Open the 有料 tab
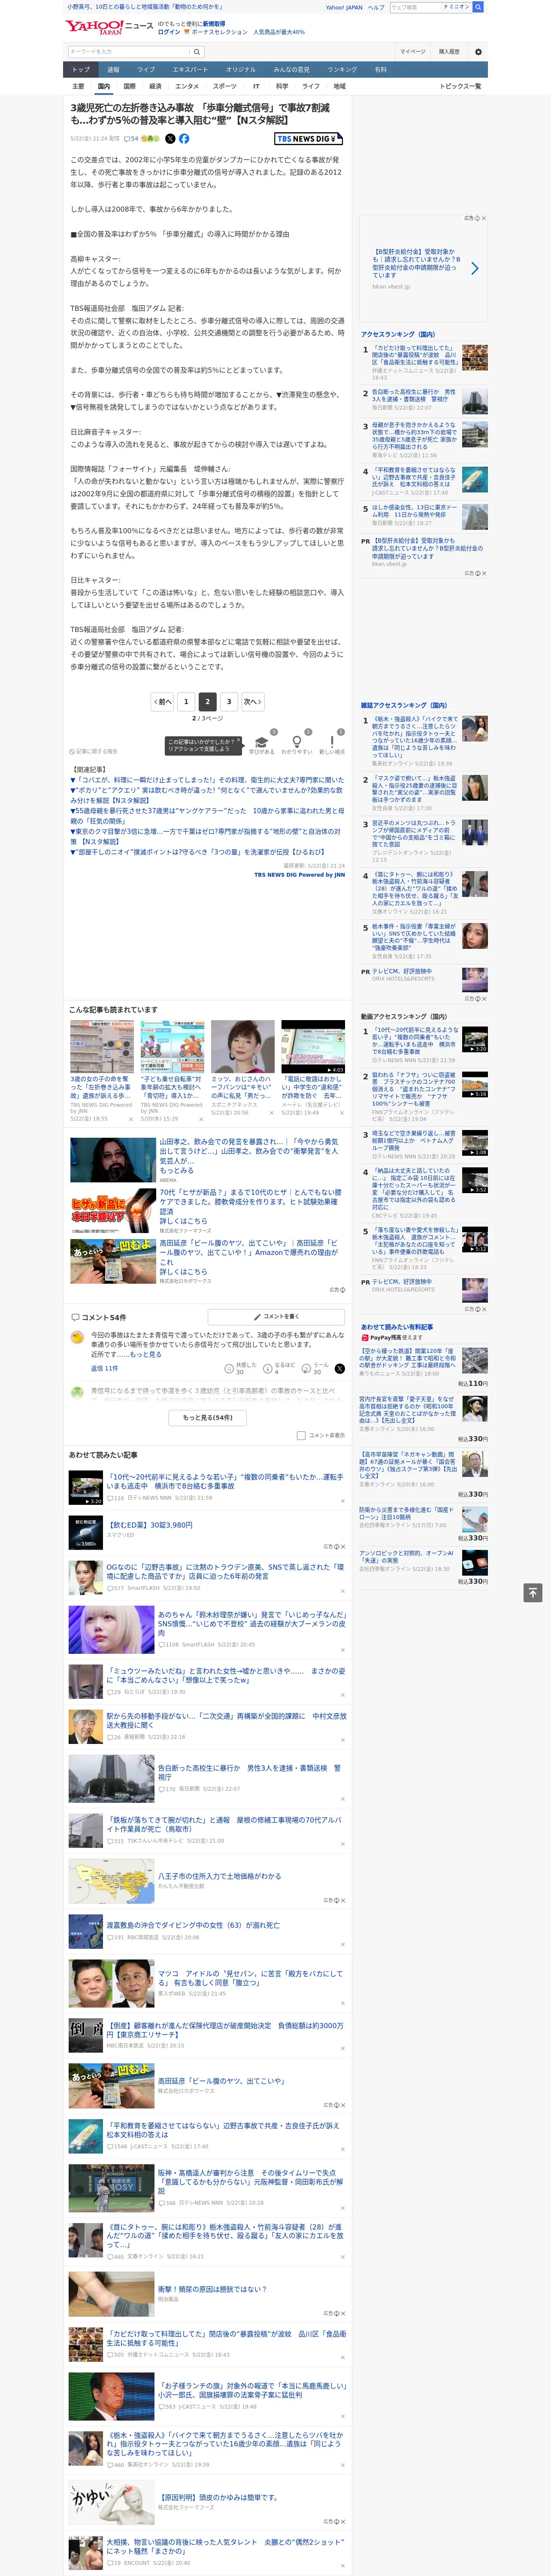 tap(381, 70)
